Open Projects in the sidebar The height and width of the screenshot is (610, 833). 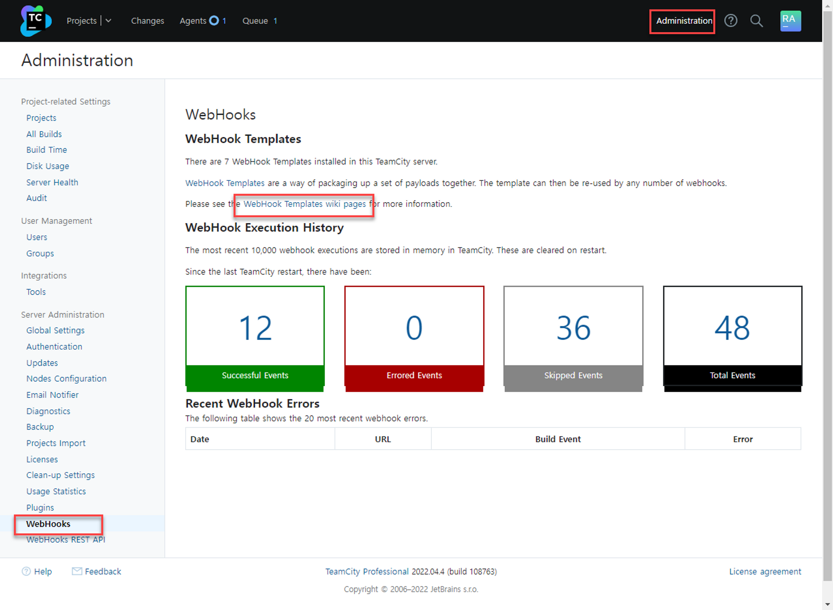click(x=41, y=118)
